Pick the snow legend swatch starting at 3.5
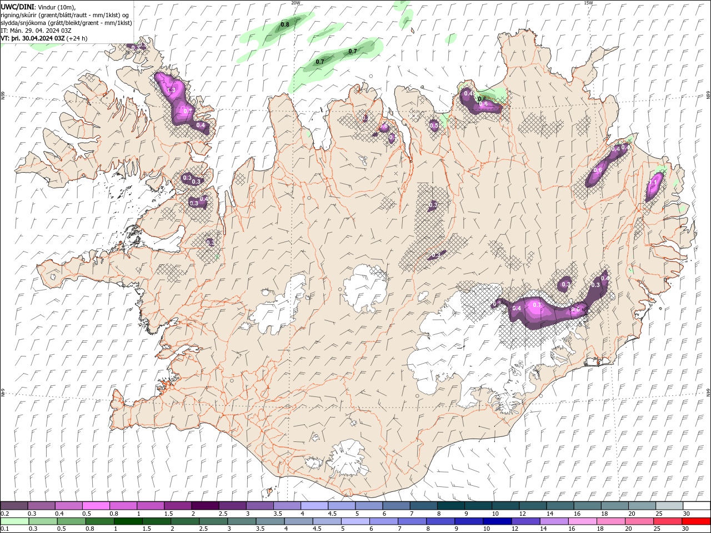 click(x=287, y=506)
